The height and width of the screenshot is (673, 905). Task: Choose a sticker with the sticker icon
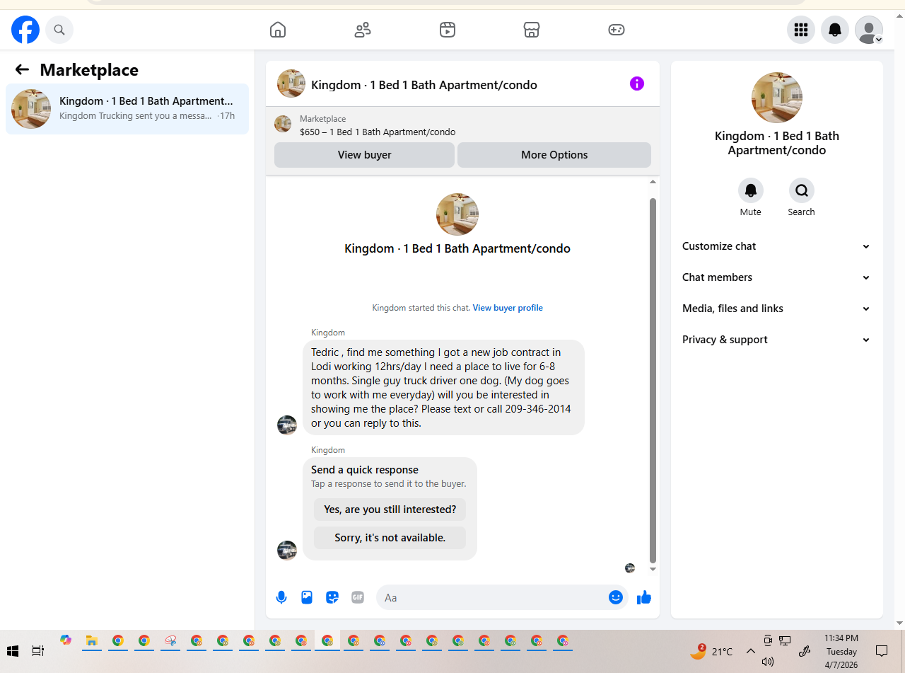click(x=332, y=597)
